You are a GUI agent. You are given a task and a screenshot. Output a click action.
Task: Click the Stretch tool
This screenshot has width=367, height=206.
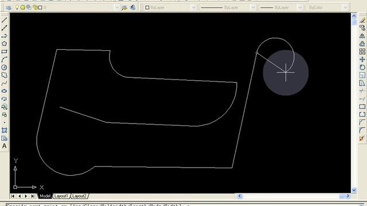(x=362, y=83)
